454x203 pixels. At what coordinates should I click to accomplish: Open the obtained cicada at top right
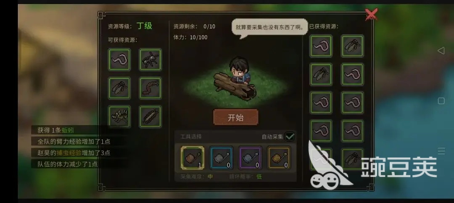tap(352, 46)
